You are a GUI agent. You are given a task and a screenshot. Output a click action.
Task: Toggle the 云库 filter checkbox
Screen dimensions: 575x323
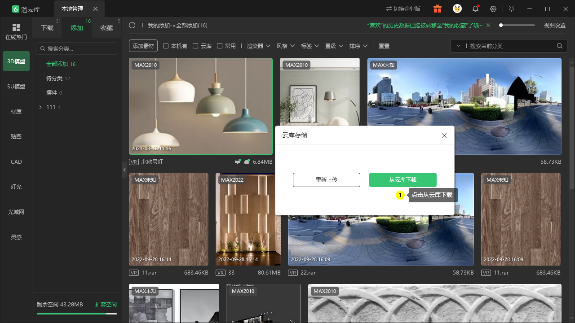[x=195, y=46]
